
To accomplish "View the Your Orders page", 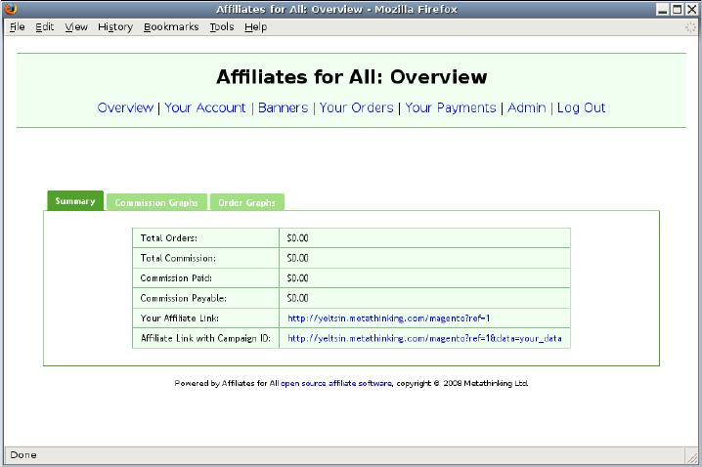I will point(356,107).
